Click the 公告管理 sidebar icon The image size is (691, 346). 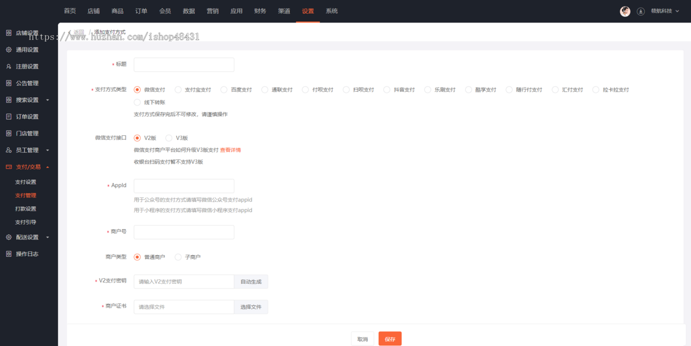pyautogui.click(x=9, y=83)
